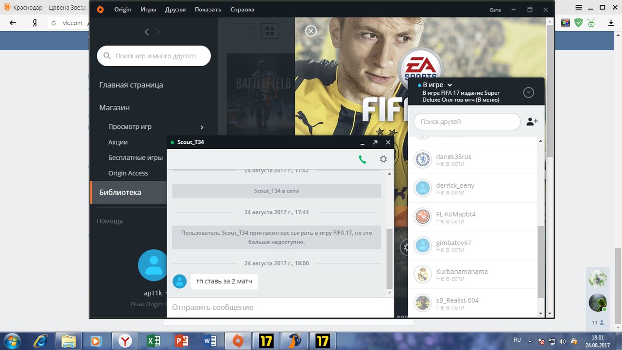Open Word from the taskbar
The image size is (622, 350).
(209, 341)
